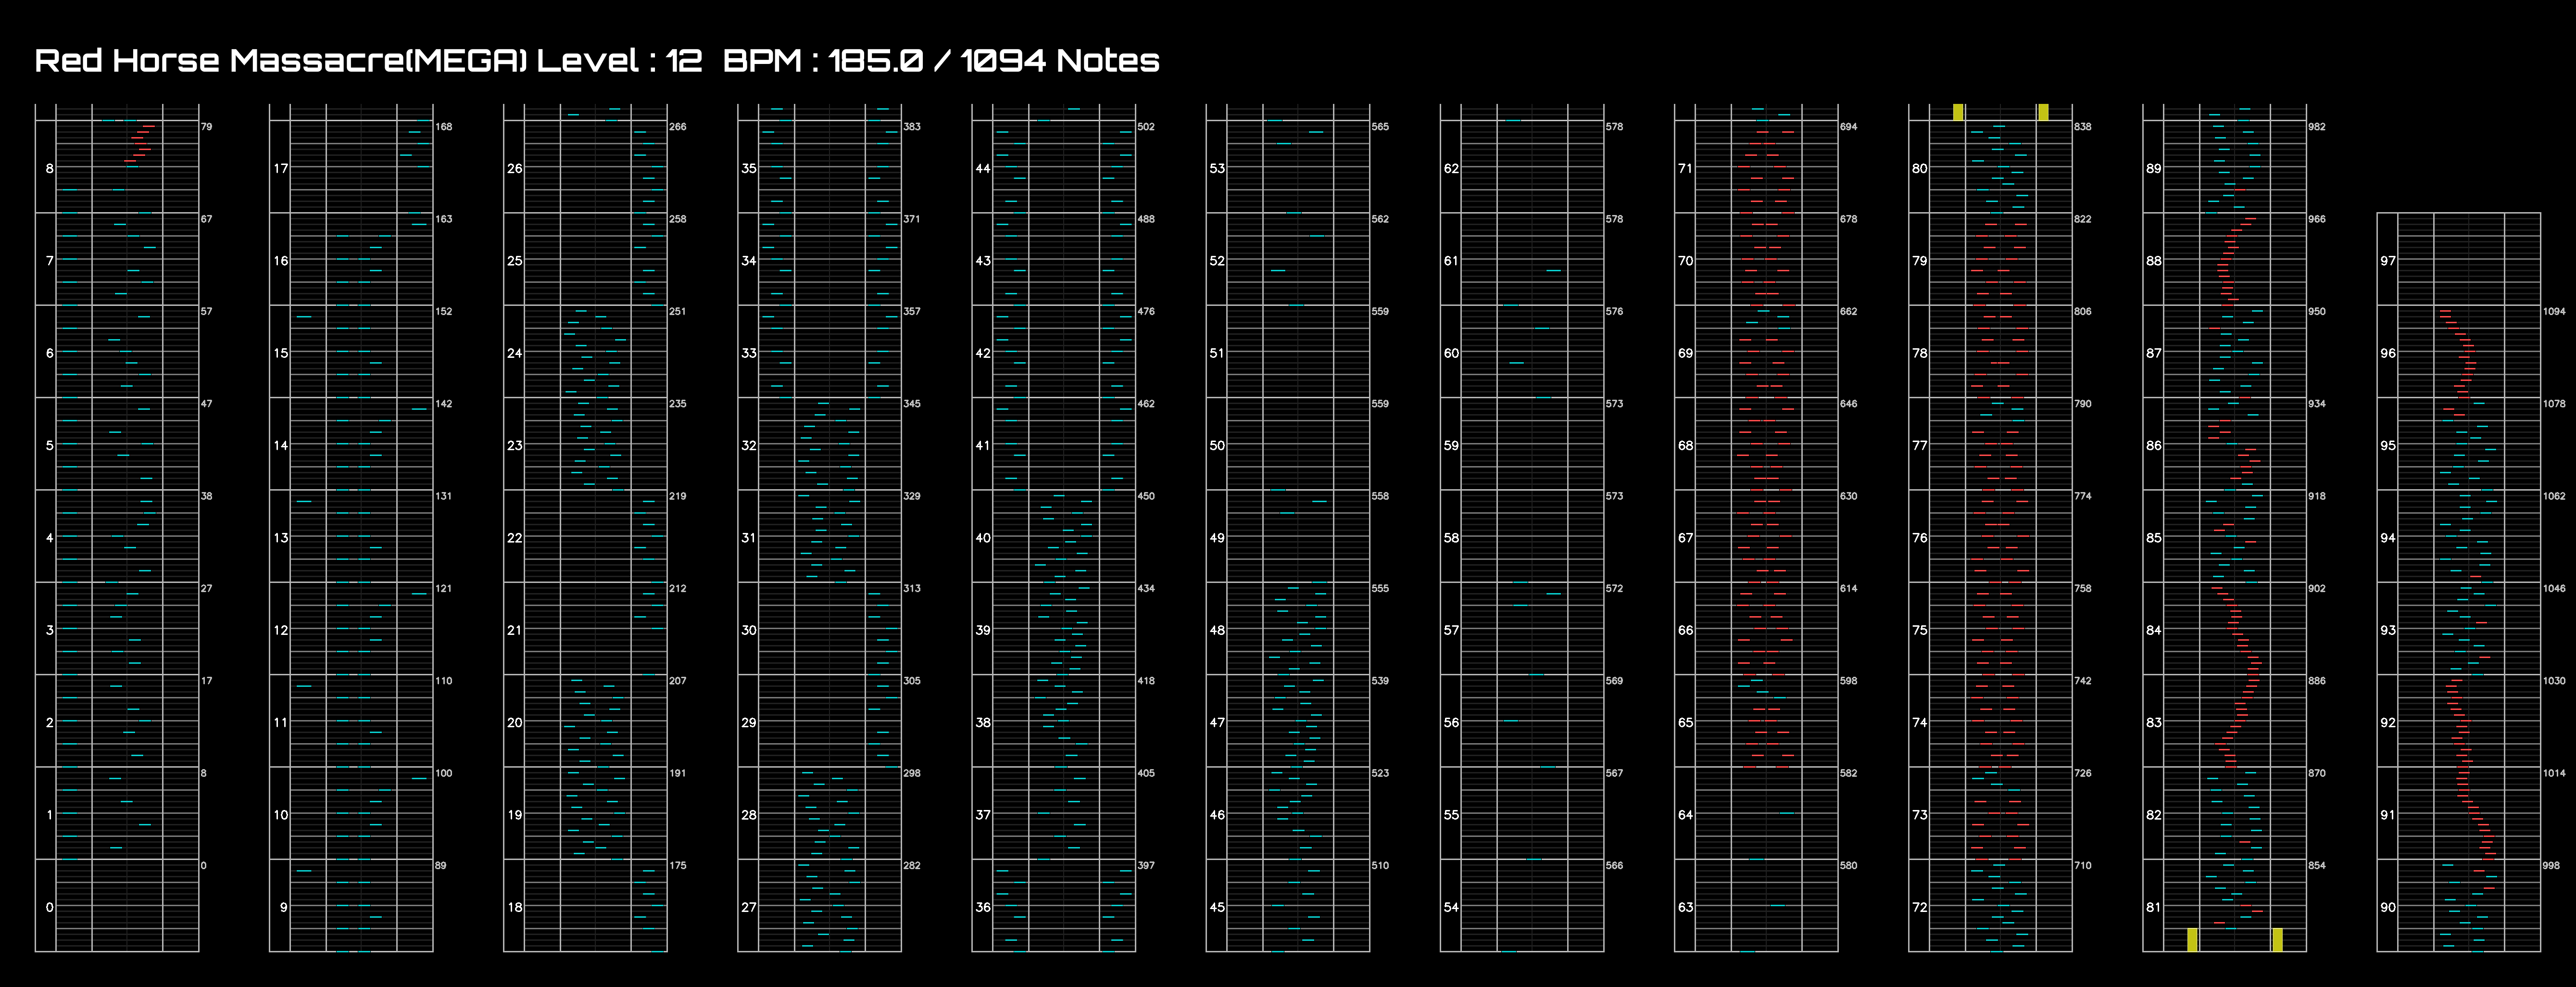Image resolution: width=2576 pixels, height=987 pixels.
Task: Click the note count 251
Action: [678, 311]
